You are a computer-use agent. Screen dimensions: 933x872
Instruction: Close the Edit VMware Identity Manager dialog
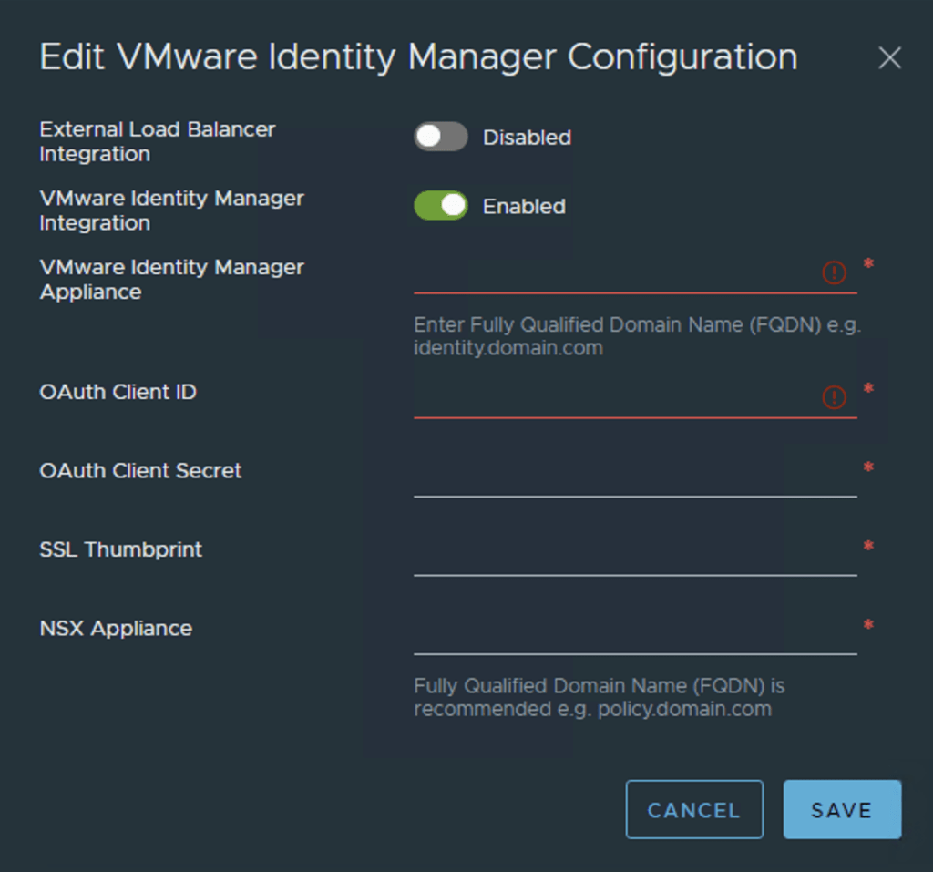[x=888, y=58]
